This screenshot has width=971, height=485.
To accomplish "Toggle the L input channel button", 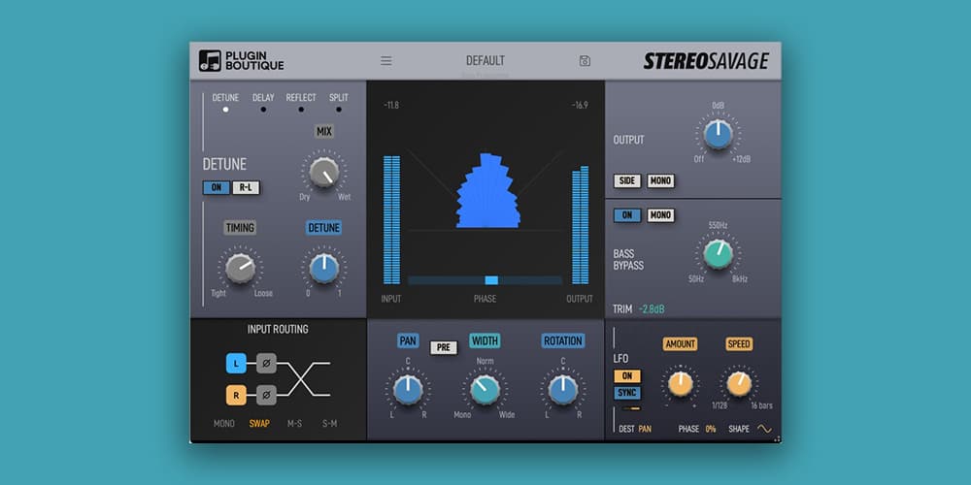I will click(x=237, y=364).
